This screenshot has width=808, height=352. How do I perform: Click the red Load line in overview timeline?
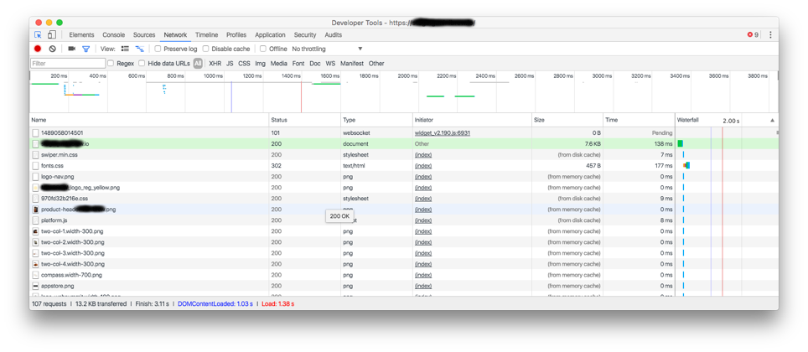coord(302,96)
